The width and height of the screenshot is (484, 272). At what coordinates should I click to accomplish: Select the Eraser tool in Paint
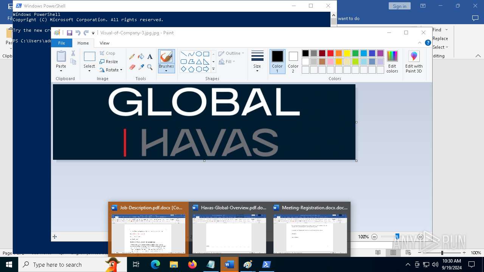tap(132, 67)
